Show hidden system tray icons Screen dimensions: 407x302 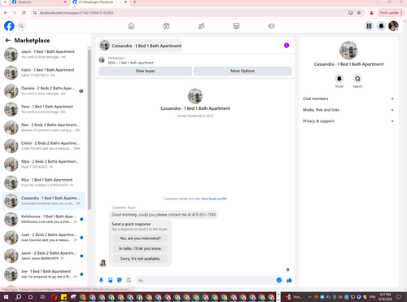coord(310,297)
